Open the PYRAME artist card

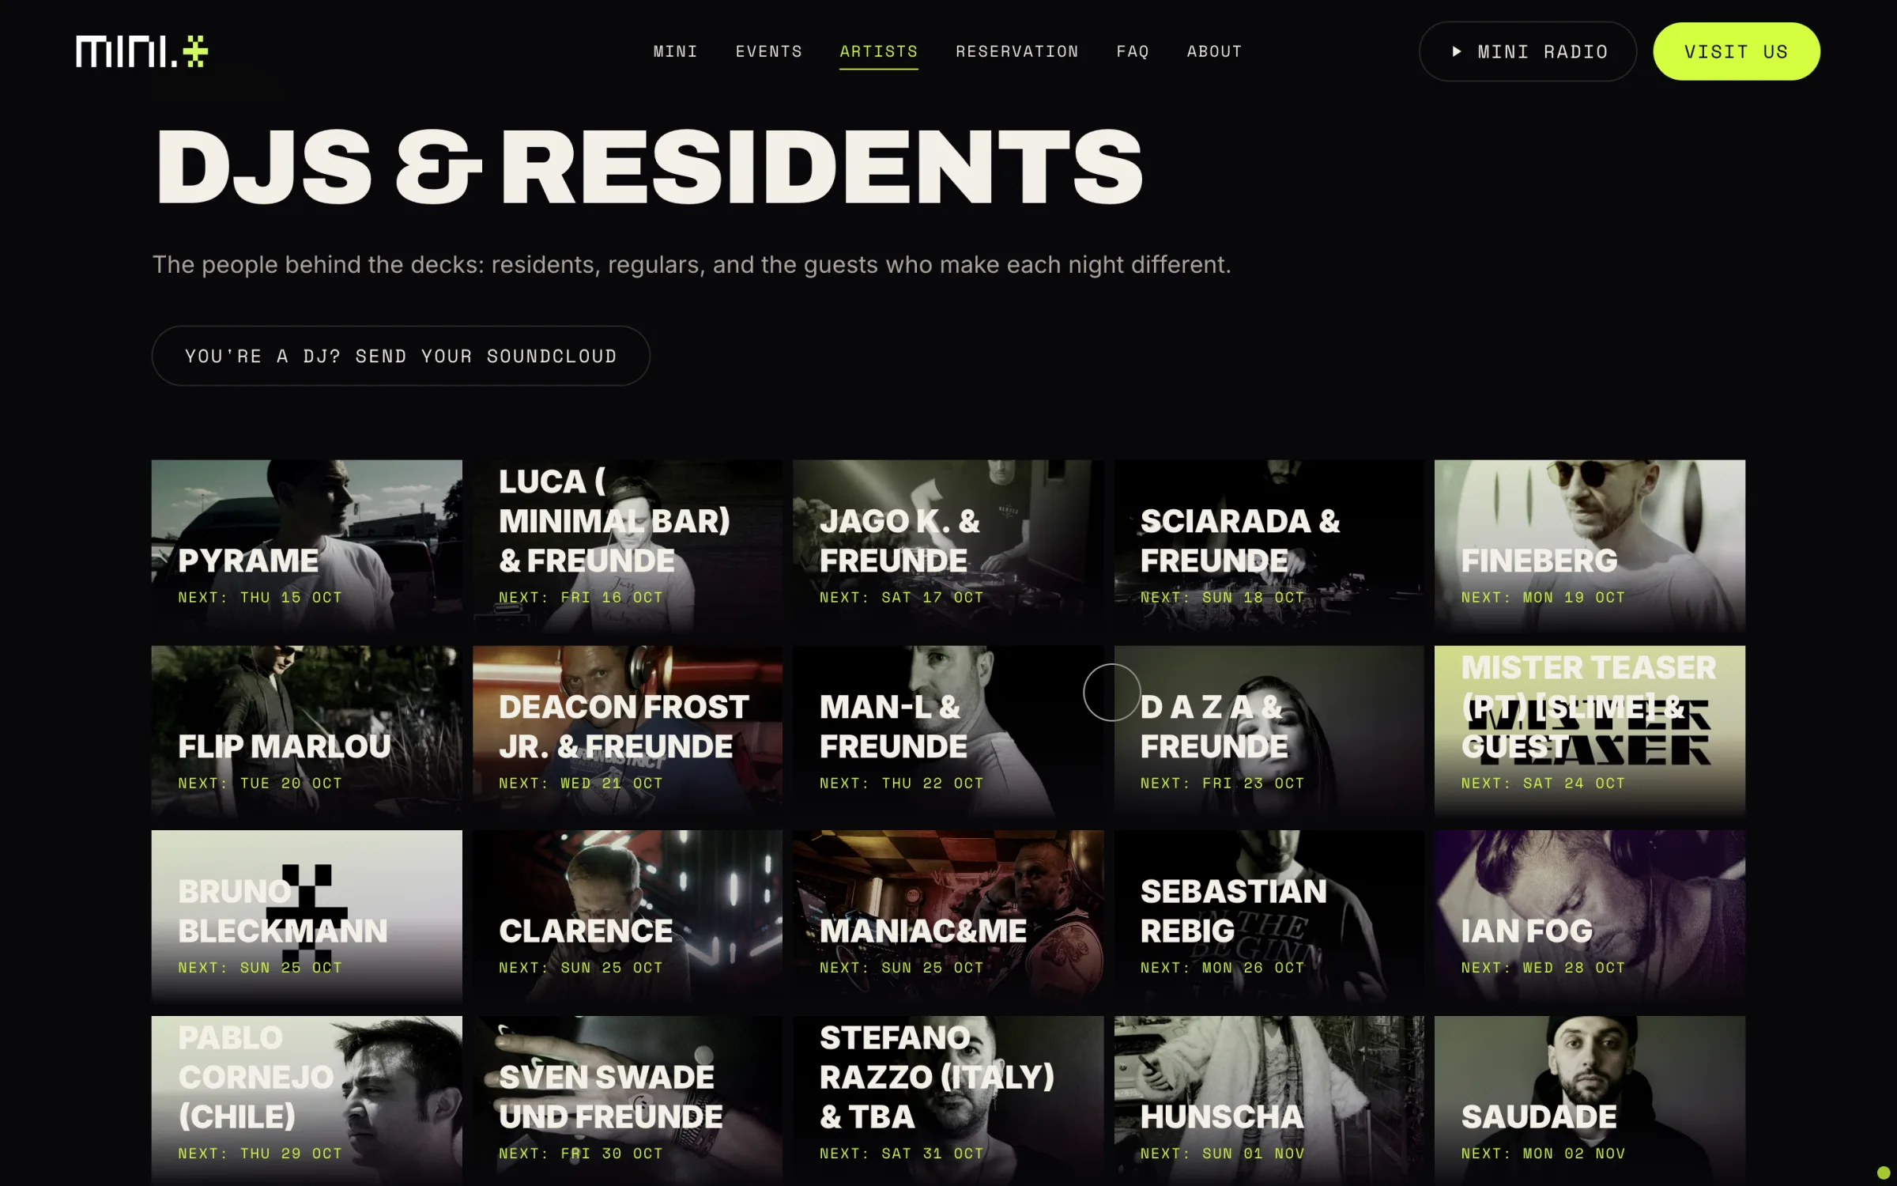coord(307,546)
